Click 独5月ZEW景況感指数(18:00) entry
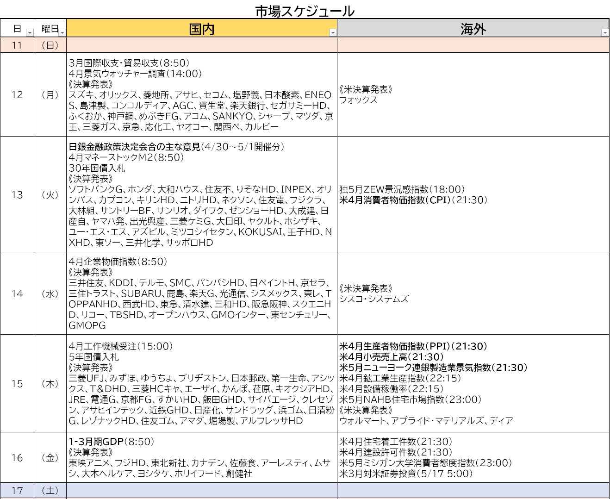This screenshot has width=610, height=499. pyautogui.click(x=402, y=189)
